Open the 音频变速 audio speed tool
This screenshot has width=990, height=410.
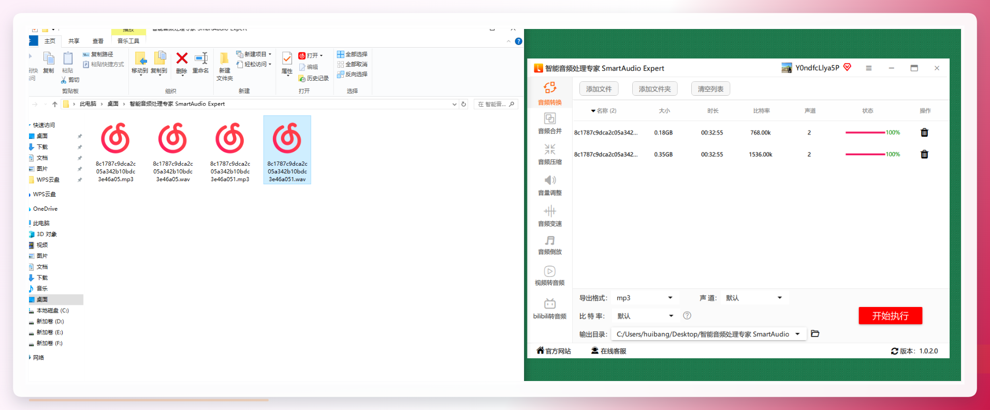[549, 216]
